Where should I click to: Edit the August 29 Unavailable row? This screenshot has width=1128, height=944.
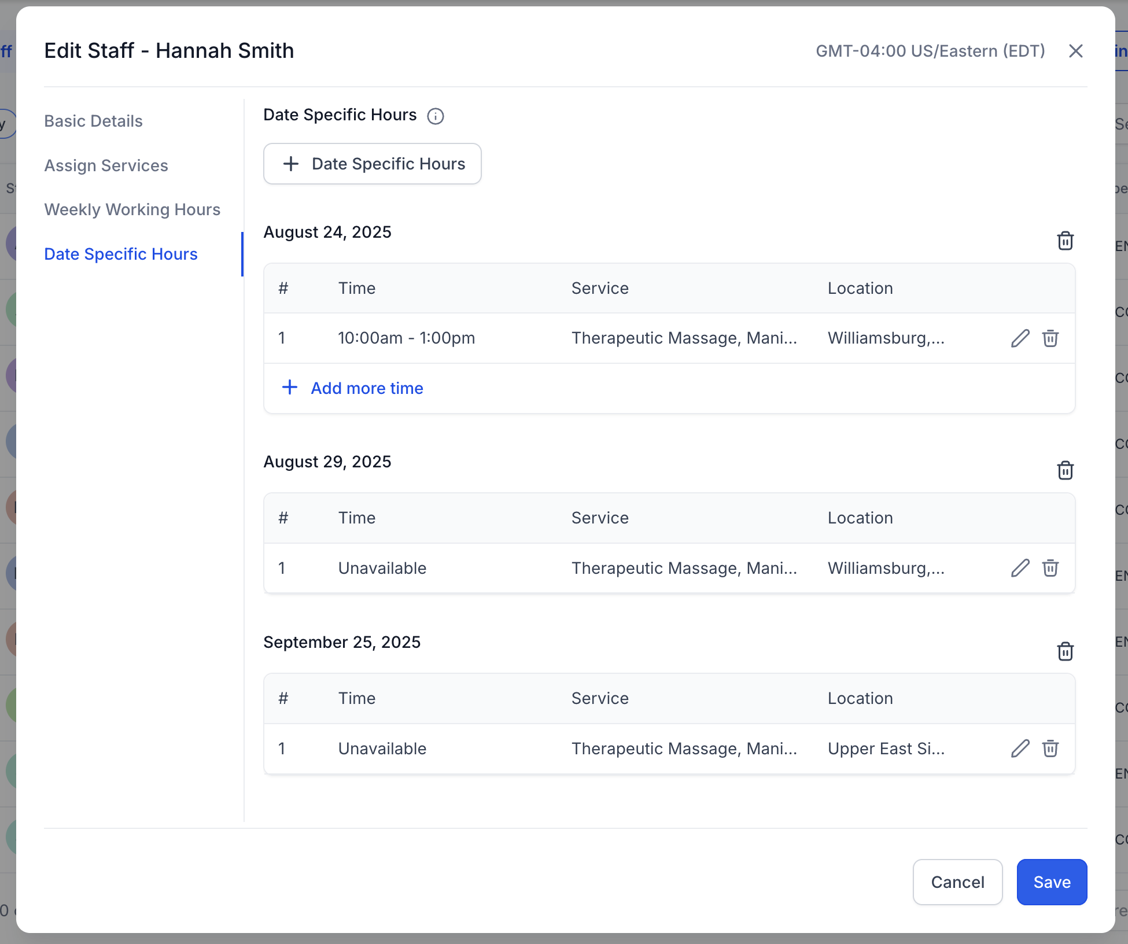tap(1020, 568)
